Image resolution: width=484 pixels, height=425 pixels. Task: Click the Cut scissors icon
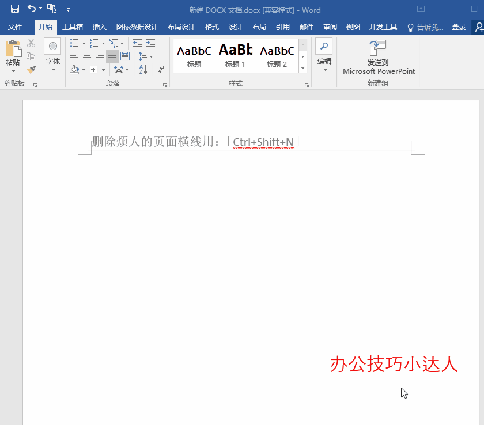point(31,42)
